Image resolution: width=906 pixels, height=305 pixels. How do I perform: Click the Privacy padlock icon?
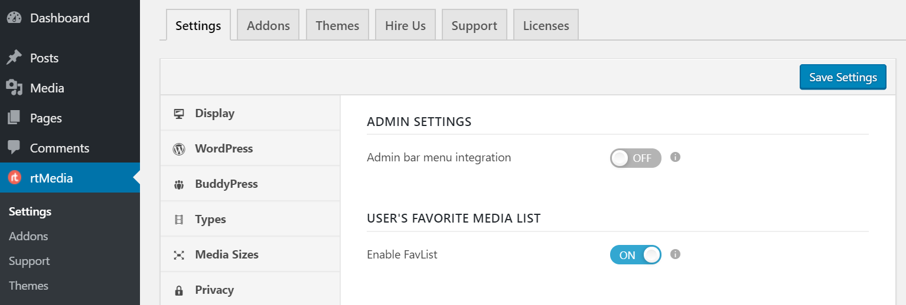tap(179, 290)
